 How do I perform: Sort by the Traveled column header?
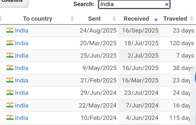pos(175,19)
